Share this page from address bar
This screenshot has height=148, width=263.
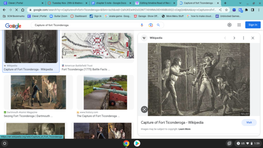pyautogui.click(x=220, y=10)
